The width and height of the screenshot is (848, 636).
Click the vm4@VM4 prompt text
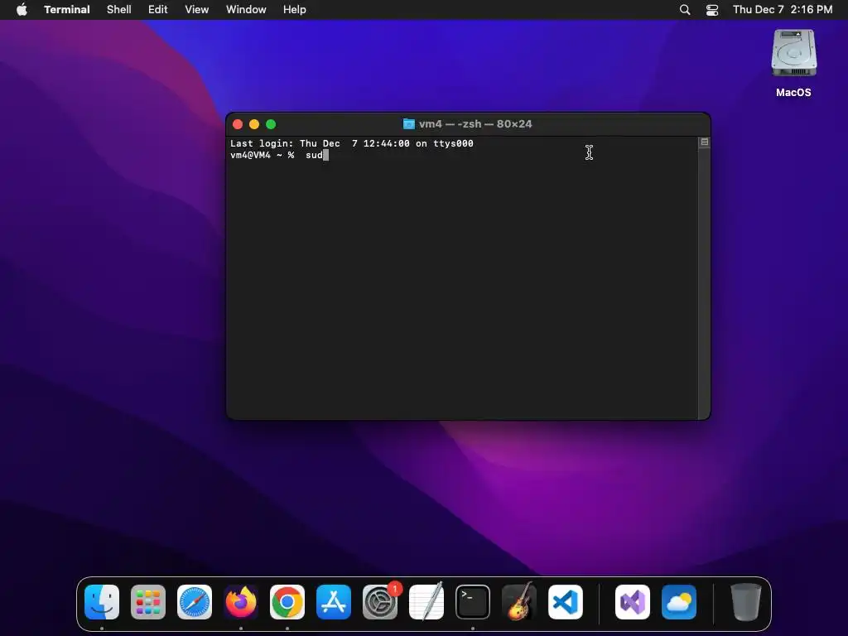click(x=263, y=155)
